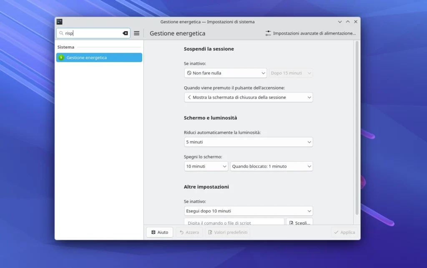The image size is (427, 268).
Task: Click the lightning icon on Gestione energetica
Action: pyautogui.click(x=60, y=57)
